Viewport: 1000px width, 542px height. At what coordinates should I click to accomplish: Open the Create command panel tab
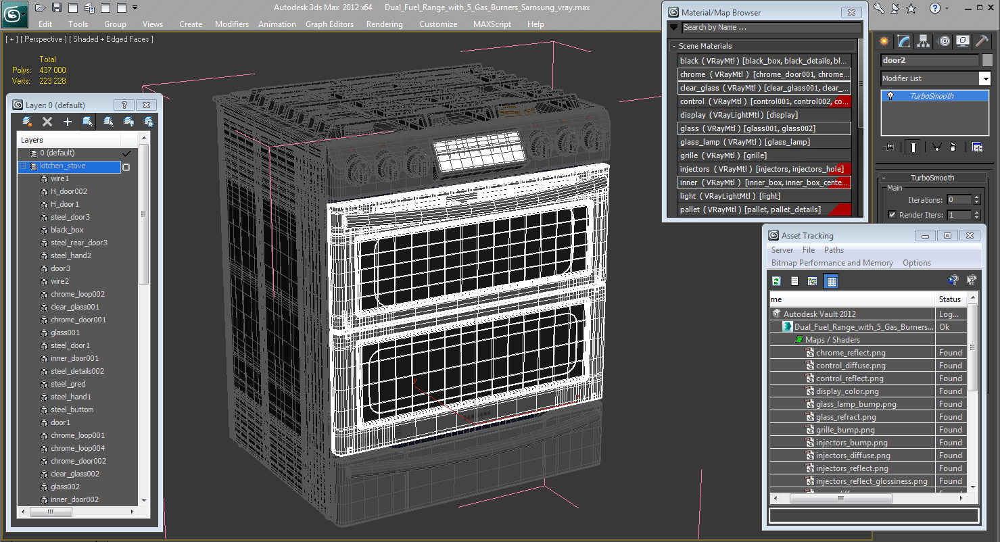pos(884,42)
